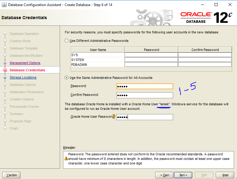237x179 pixels.
Task: Click the Initialization Parameters step
Action: pos(27,92)
